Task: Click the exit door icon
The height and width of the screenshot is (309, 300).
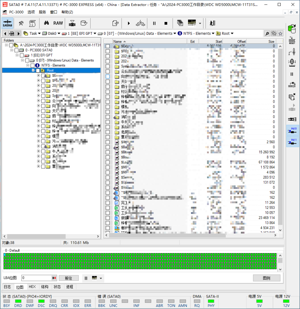Action: click(x=212, y=23)
